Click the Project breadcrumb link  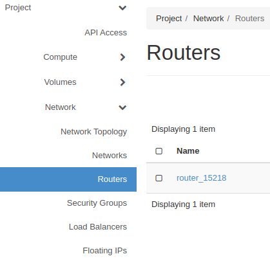pyautogui.click(x=169, y=19)
